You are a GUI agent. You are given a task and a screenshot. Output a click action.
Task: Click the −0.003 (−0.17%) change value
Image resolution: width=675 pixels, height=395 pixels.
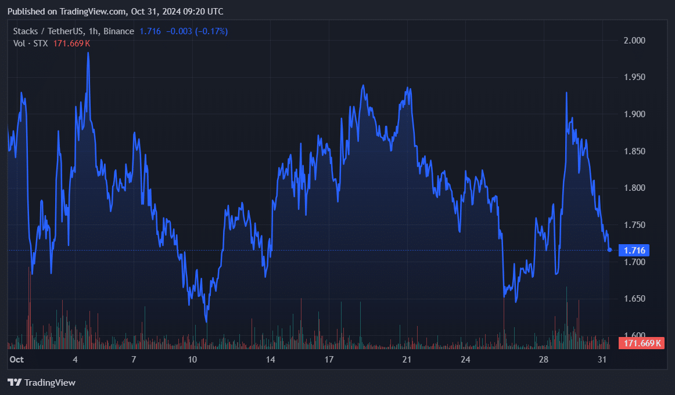[x=197, y=31]
